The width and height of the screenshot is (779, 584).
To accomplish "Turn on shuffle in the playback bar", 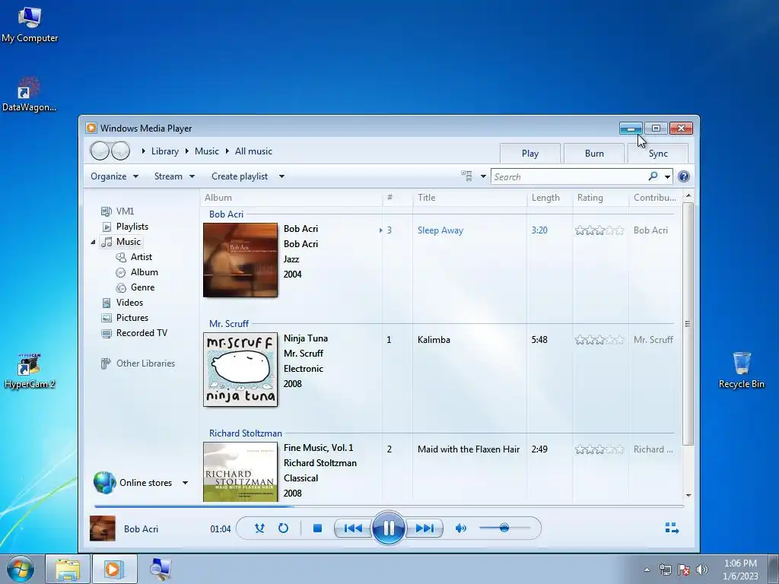I will pyautogui.click(x=259, y=528).
